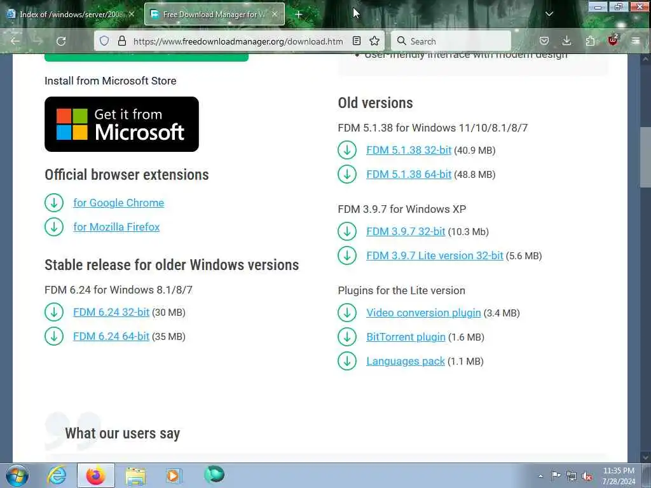Image resolution: width=651 pixels, height=488 pixels.
Task: Click the padlock site security icon
Action: (x=121, y=41)
